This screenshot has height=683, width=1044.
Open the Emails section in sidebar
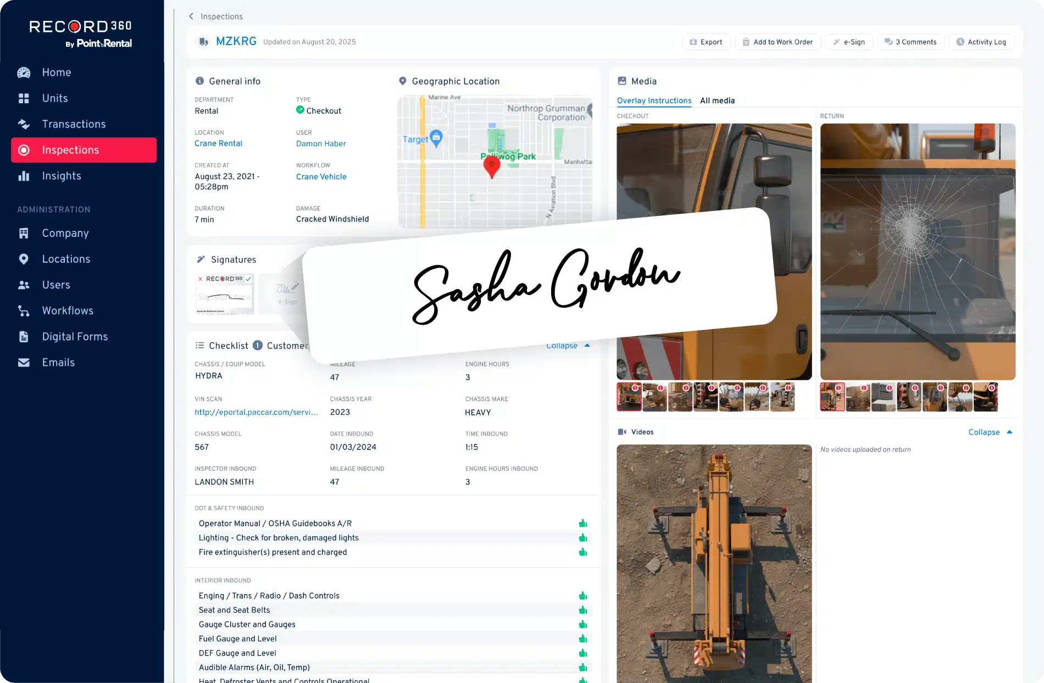pyautogui.click(x=58, y=362)
